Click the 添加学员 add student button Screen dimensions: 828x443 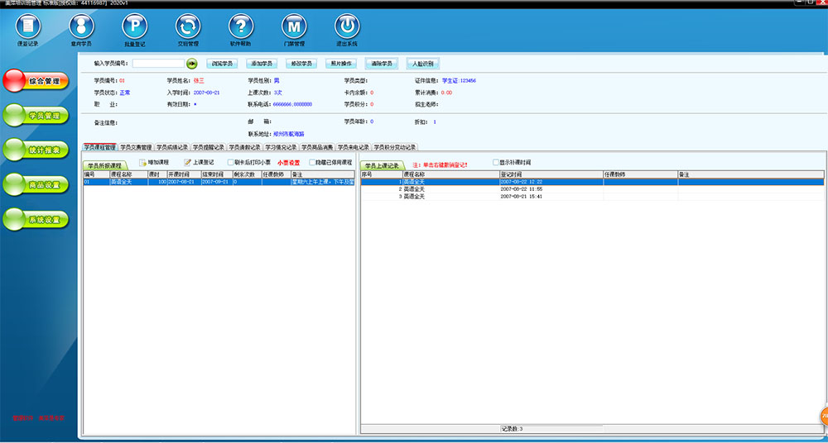pyautogui.click(x=262, y=63)
